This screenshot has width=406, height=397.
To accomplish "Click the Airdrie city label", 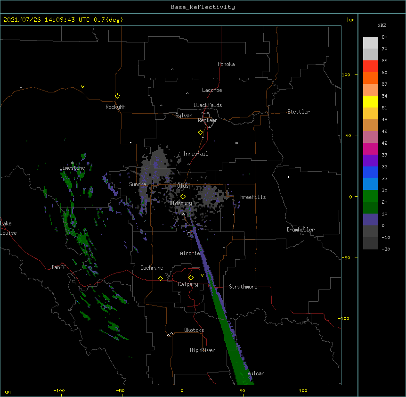I will click(x=190, y=253).
